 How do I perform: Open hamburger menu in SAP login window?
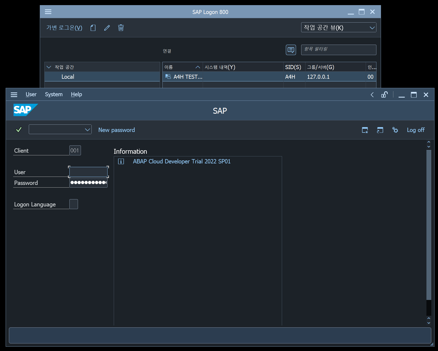tap(14, 95)
